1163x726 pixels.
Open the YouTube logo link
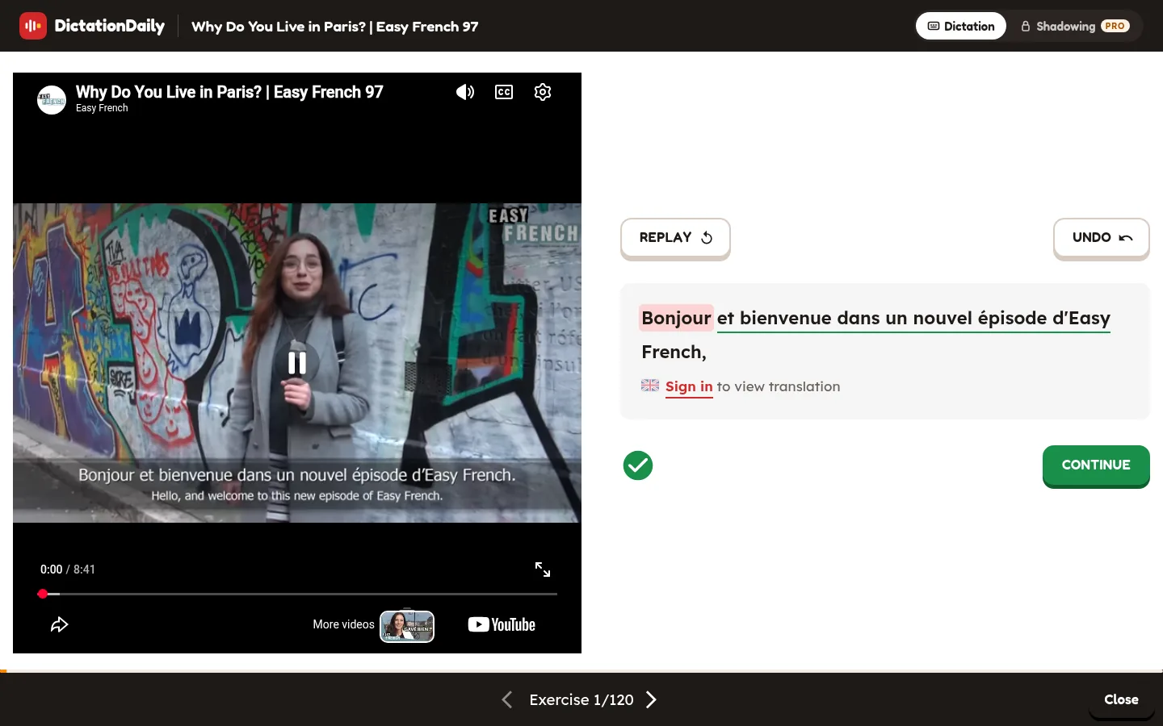[x=502, y=624]
